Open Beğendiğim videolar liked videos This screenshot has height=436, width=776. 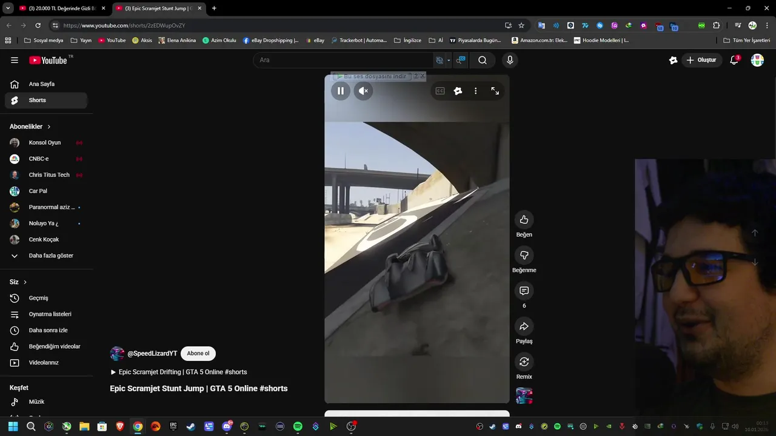[46, 346]
